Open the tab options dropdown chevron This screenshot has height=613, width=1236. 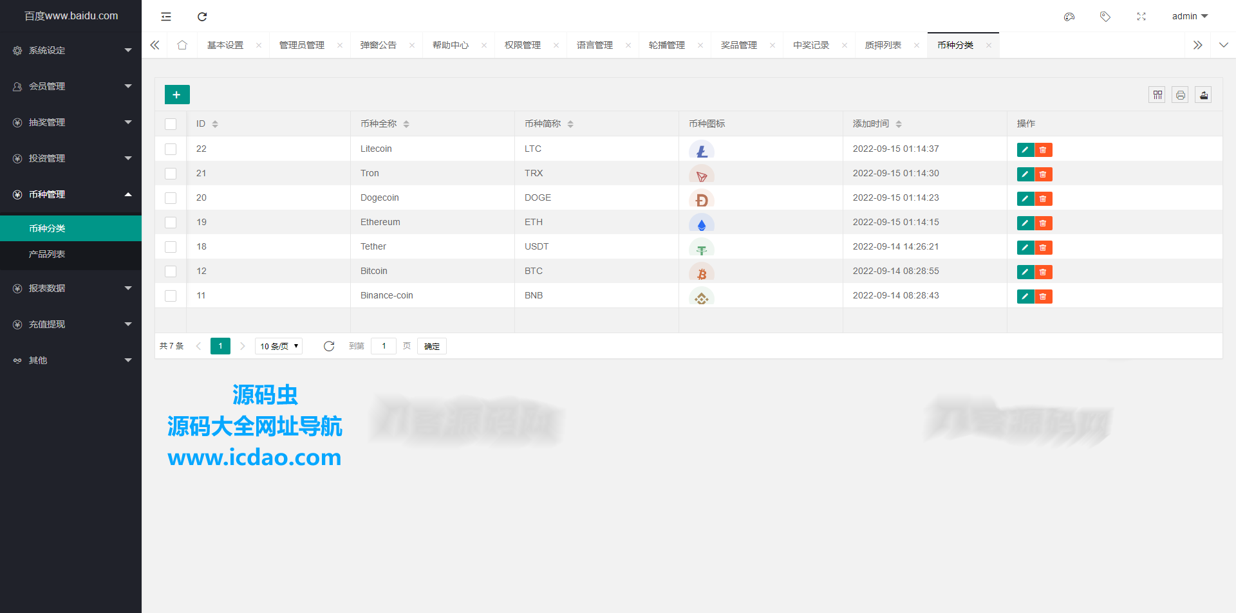tap(1224, 45)
